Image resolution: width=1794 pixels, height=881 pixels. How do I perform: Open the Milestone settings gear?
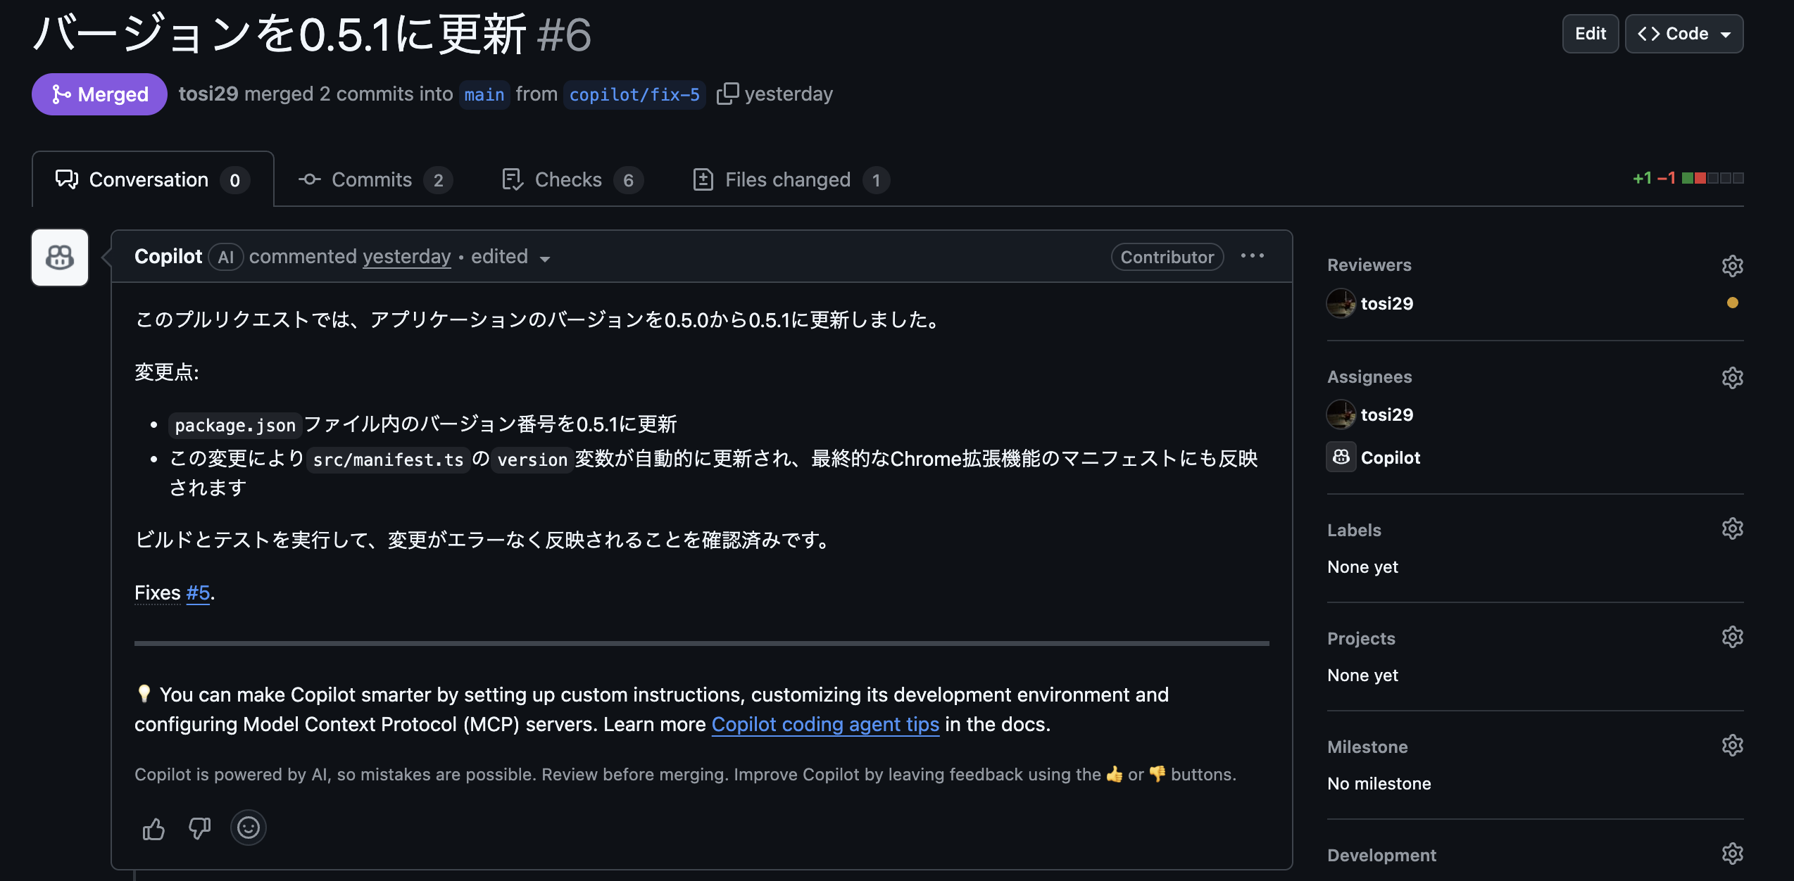[1732, 745]
